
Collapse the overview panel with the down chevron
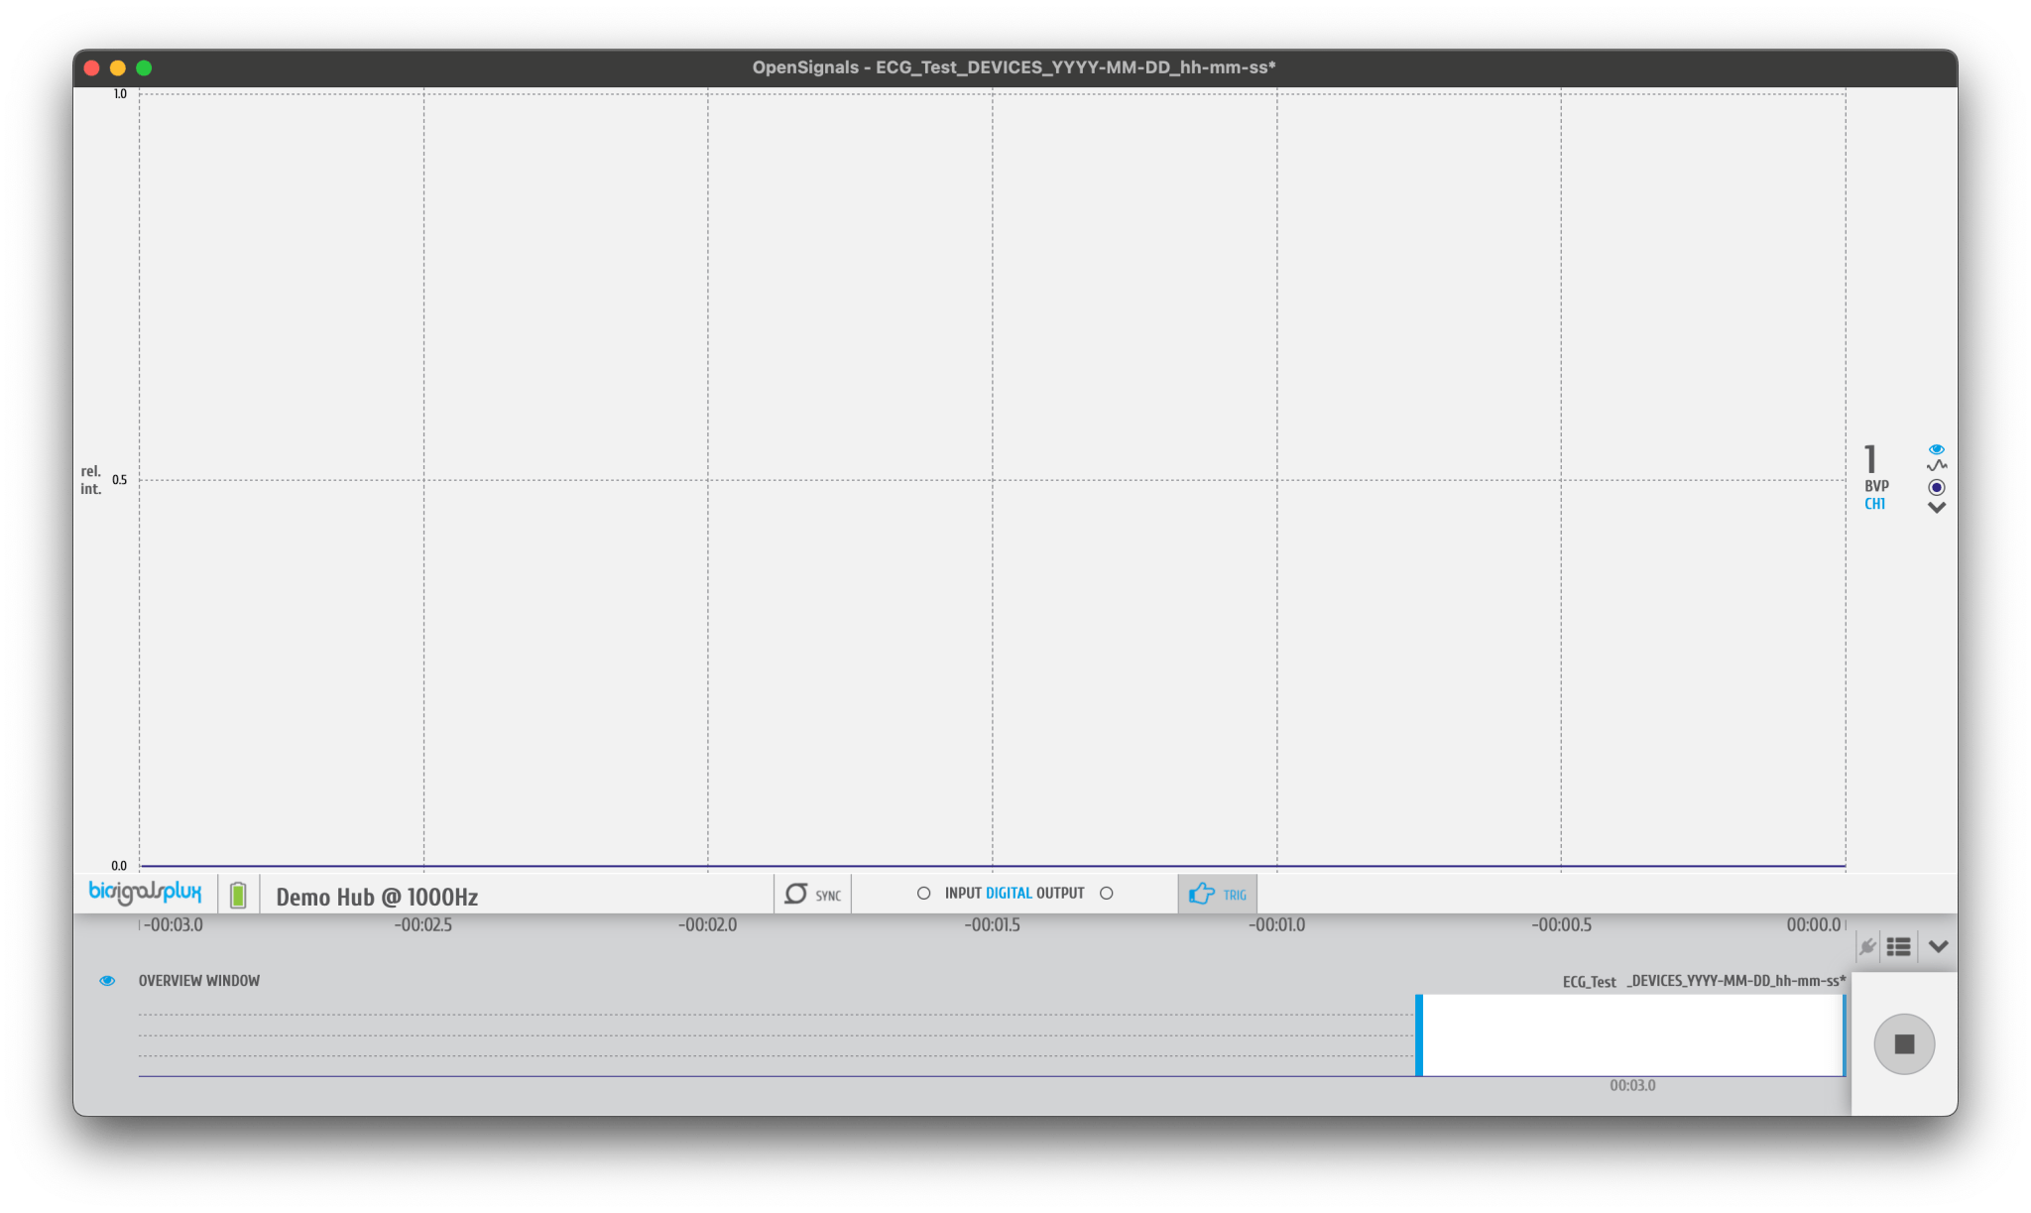point(1937,947)
